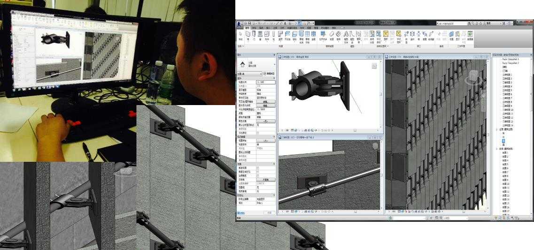
Task: Toggle the 裁剪视图 checkbox in Properties
Action: pyautogui.click(x=257, y=168)
